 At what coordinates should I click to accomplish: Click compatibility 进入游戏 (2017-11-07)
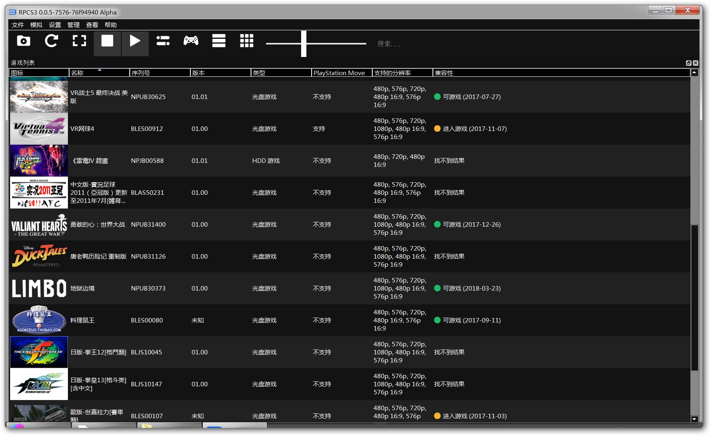[470, 129]
